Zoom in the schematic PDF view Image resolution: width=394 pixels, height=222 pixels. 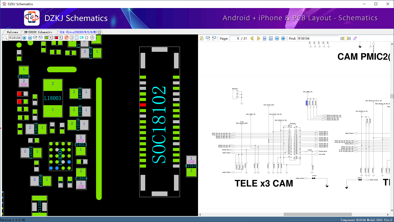pos(283,38)
